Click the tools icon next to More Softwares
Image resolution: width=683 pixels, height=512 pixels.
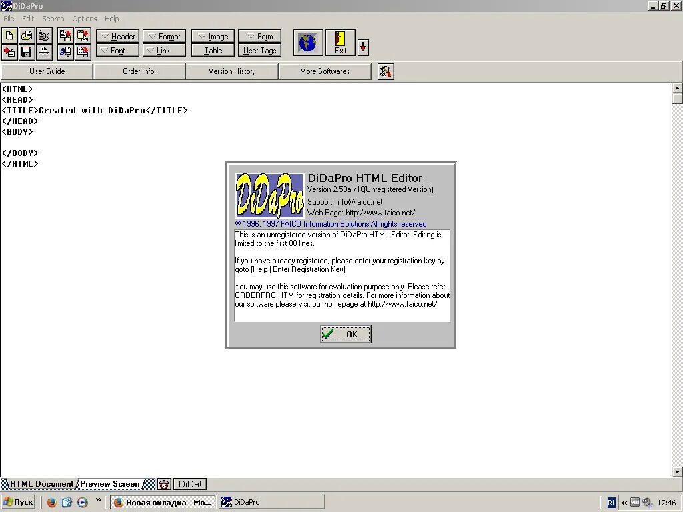pos(386,71)
